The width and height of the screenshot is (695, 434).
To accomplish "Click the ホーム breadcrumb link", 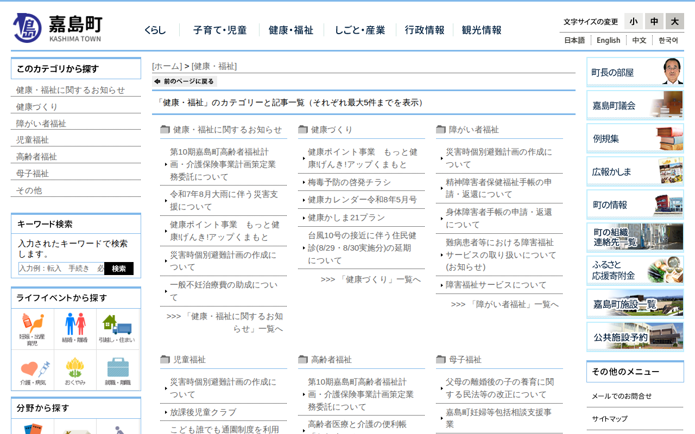I will tap(167, 66).
